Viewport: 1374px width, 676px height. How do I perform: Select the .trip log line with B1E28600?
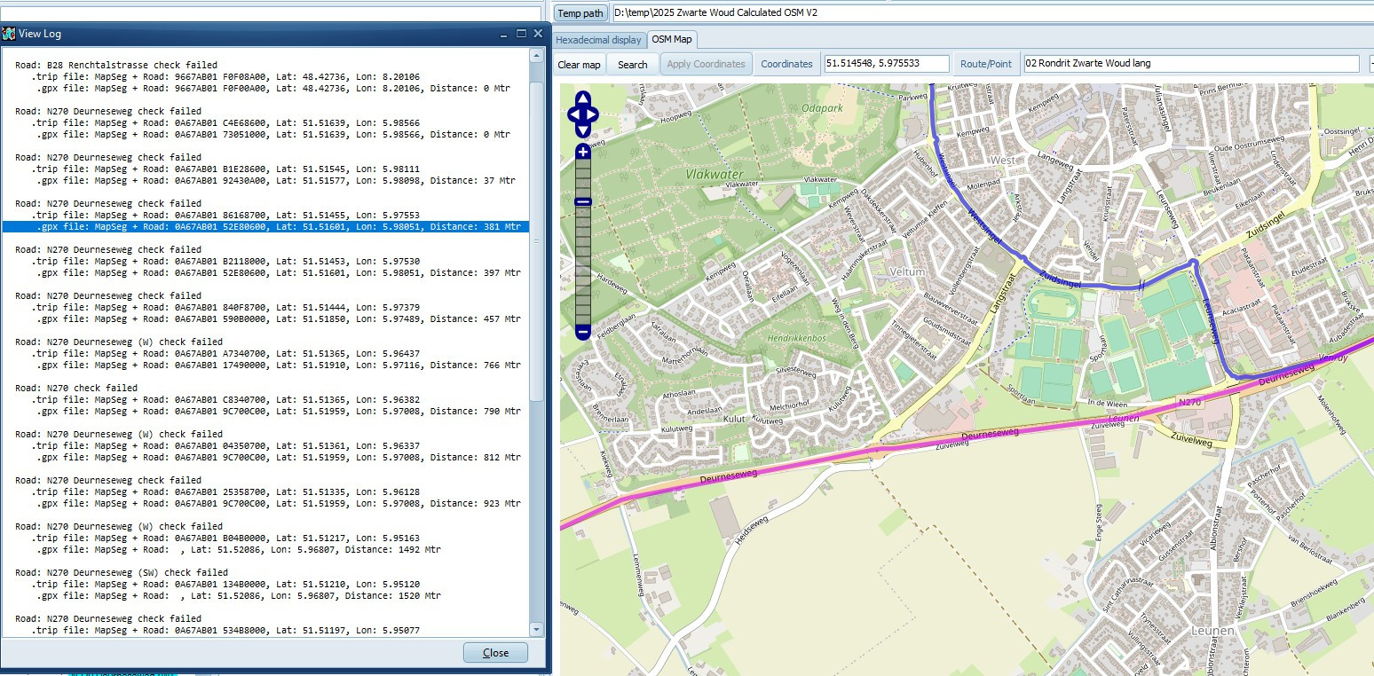(x=226, y=169)
